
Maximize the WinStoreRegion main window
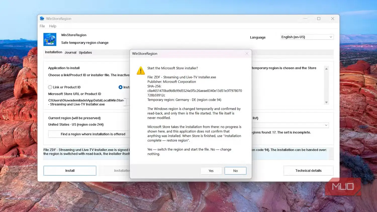tap(319, 19)
